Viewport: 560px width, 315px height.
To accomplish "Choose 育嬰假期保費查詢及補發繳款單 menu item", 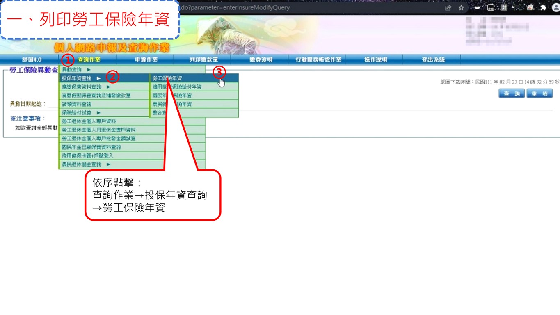I will coord(104,96).
